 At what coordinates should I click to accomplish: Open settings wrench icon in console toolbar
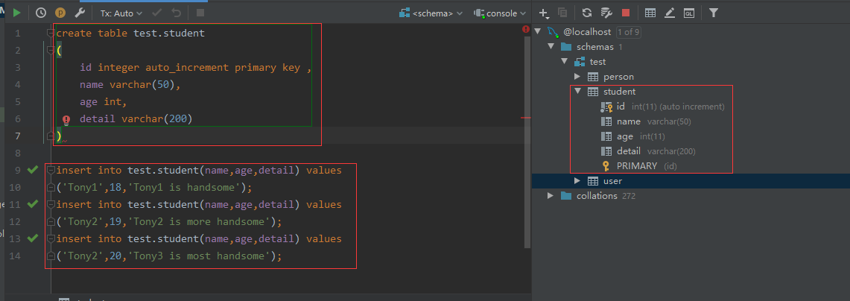(79, 13)
